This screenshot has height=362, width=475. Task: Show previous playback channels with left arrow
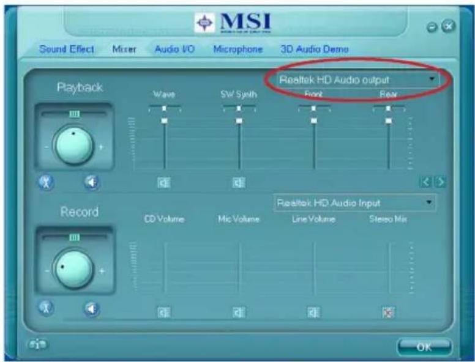tap(425, 182)
